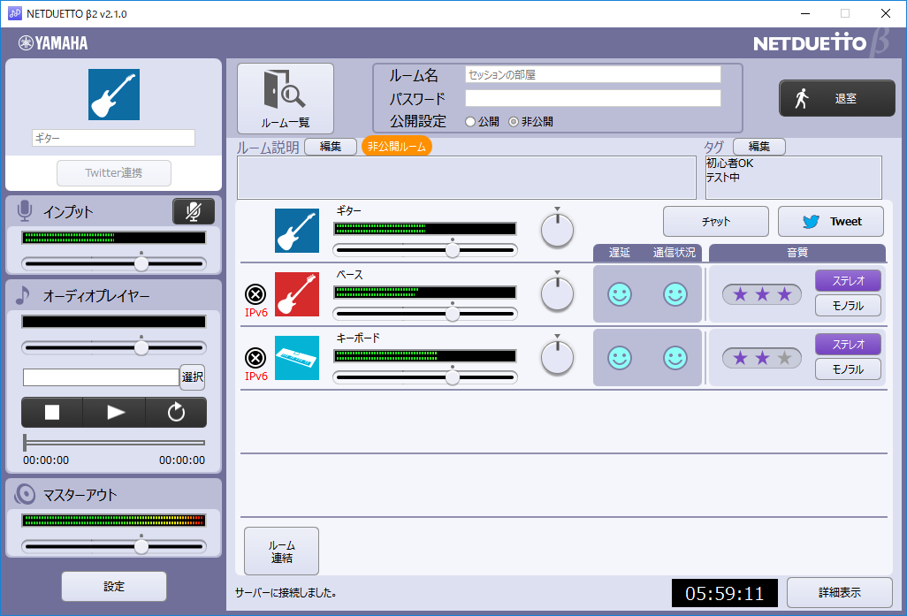Adjust the ベース member volume slider
This screenshot has height=616, width=907.
coord(425,314)
